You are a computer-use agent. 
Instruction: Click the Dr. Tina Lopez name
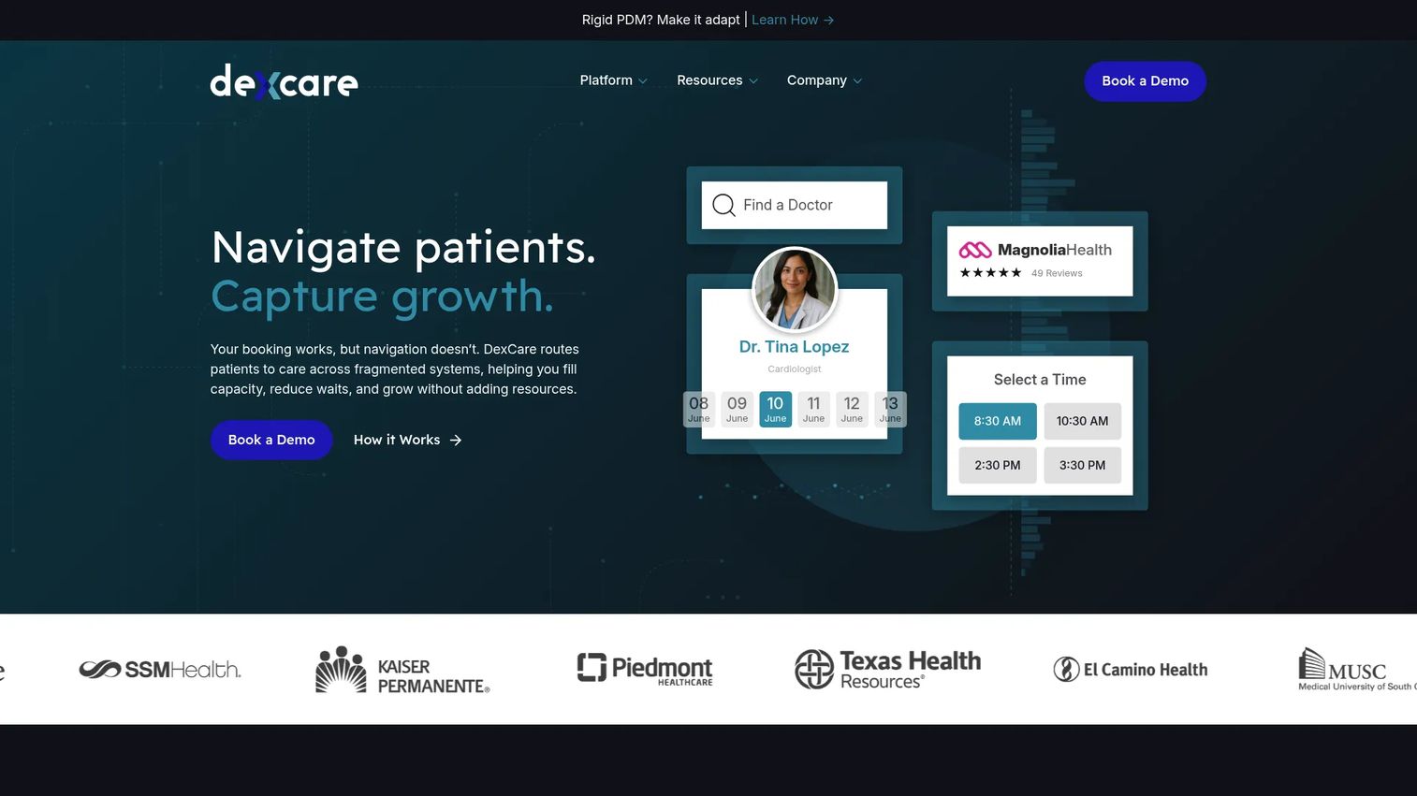pyautogui.click(x=795, y=347)
